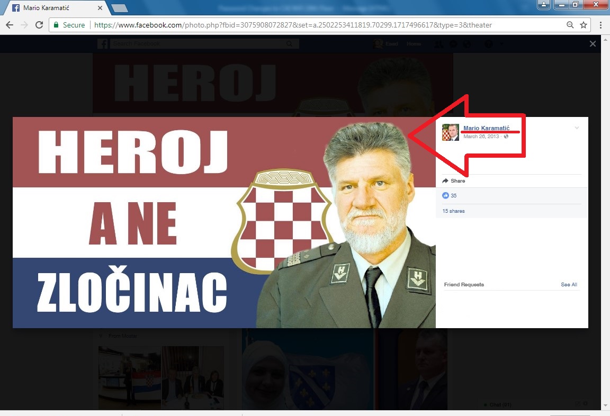
Task: Close the Mario Karamatić browser tab
Action: 100,8
